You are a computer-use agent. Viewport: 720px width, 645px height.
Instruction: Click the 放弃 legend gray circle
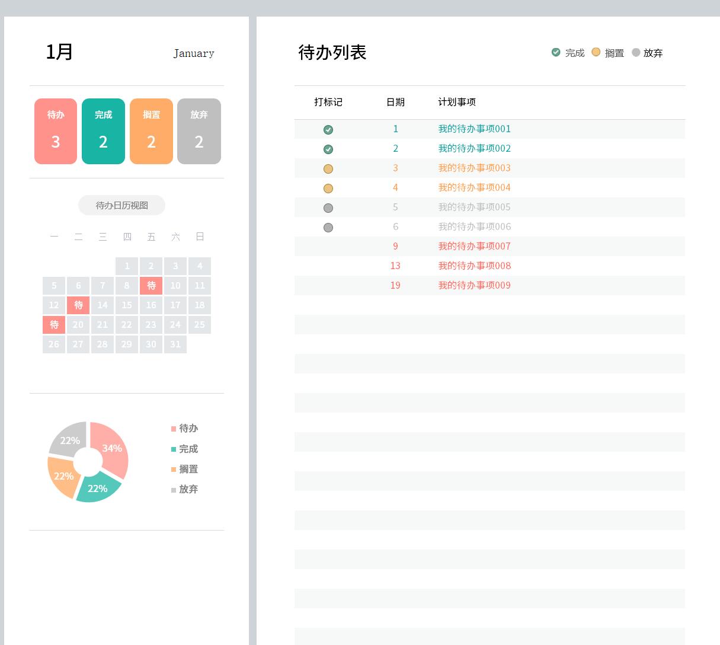tap(636, 52)
